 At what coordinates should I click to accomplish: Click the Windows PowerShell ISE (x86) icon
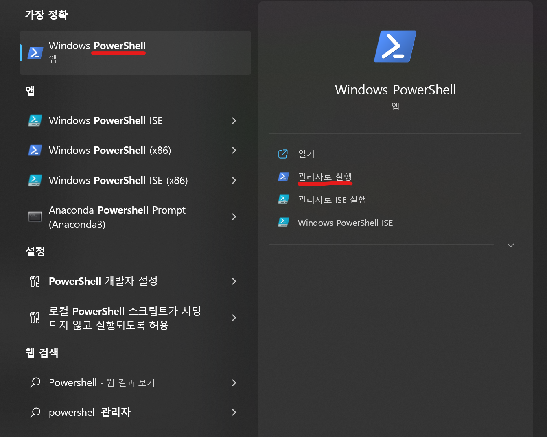[35, 180]
